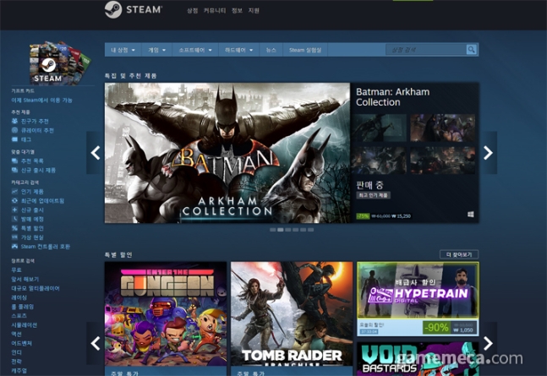Image resolution: width=547 pixels, height=376 pixels.
Task: Select the 레이싱 genre link
Action: tap(19, 297)
